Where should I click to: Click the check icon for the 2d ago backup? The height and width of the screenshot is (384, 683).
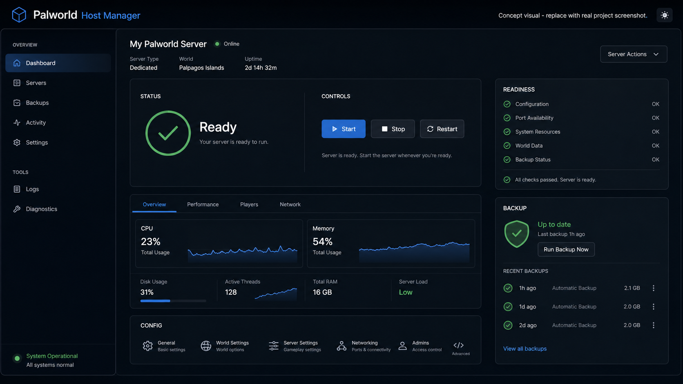coord(508,325)
